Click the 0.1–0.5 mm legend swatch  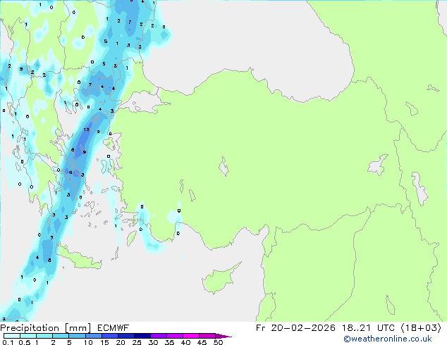[12, 336]
